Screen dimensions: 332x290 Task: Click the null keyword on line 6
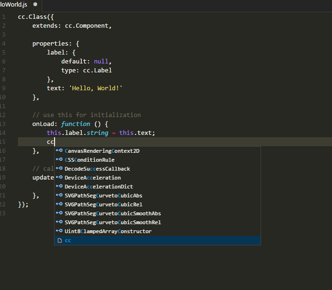(101, 62)
